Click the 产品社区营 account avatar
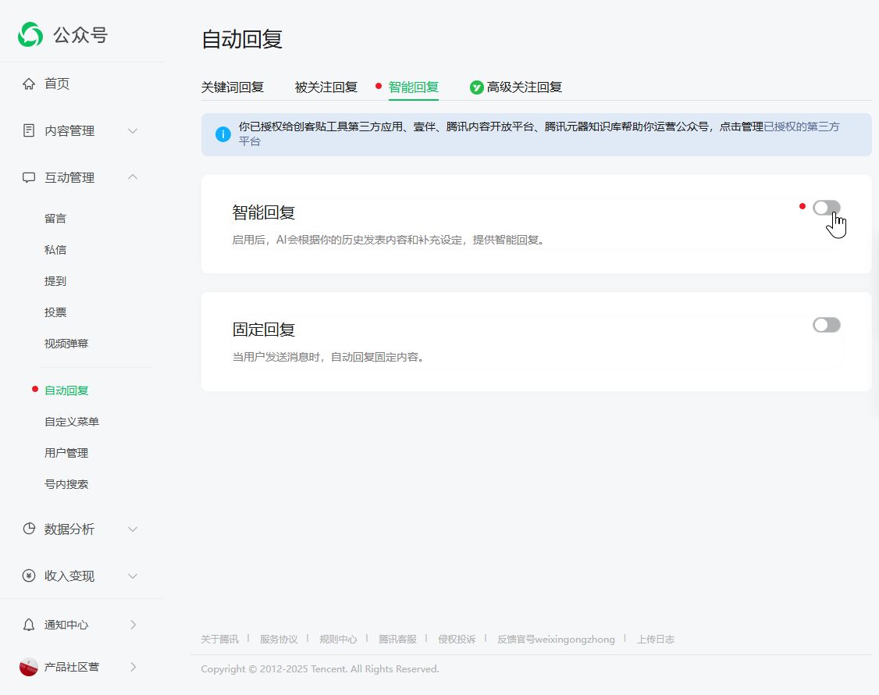This screenshot has width=879, height=695. point(29,667)
